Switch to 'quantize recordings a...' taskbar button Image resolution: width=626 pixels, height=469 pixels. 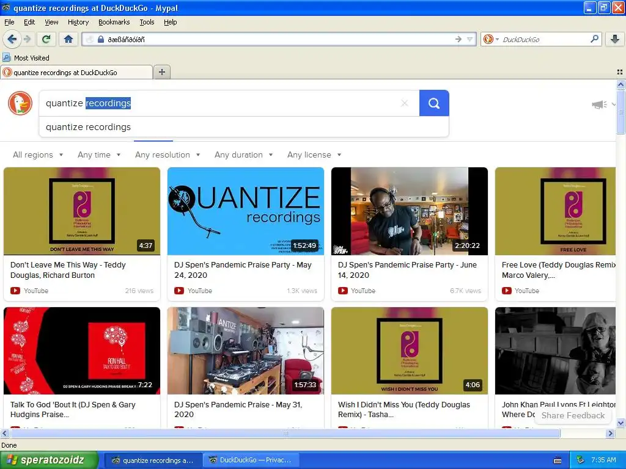tap(153, 460)
